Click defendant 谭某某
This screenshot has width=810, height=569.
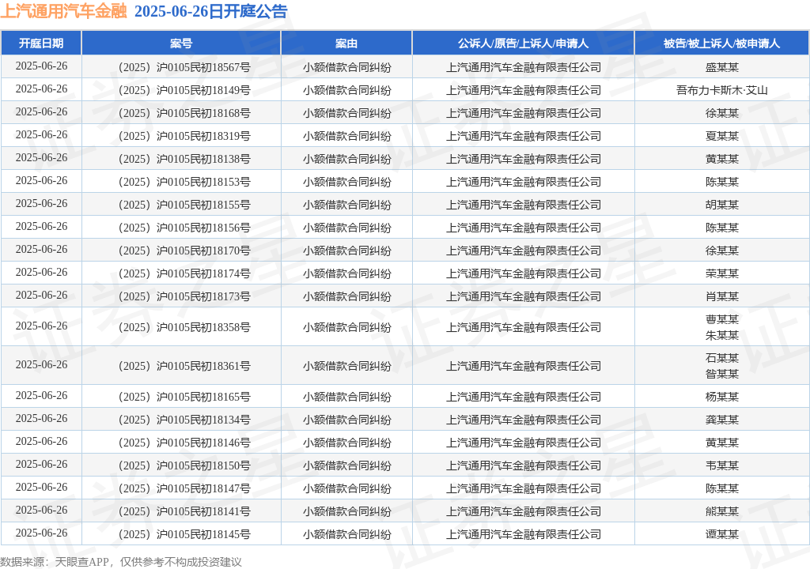(722, 534)
